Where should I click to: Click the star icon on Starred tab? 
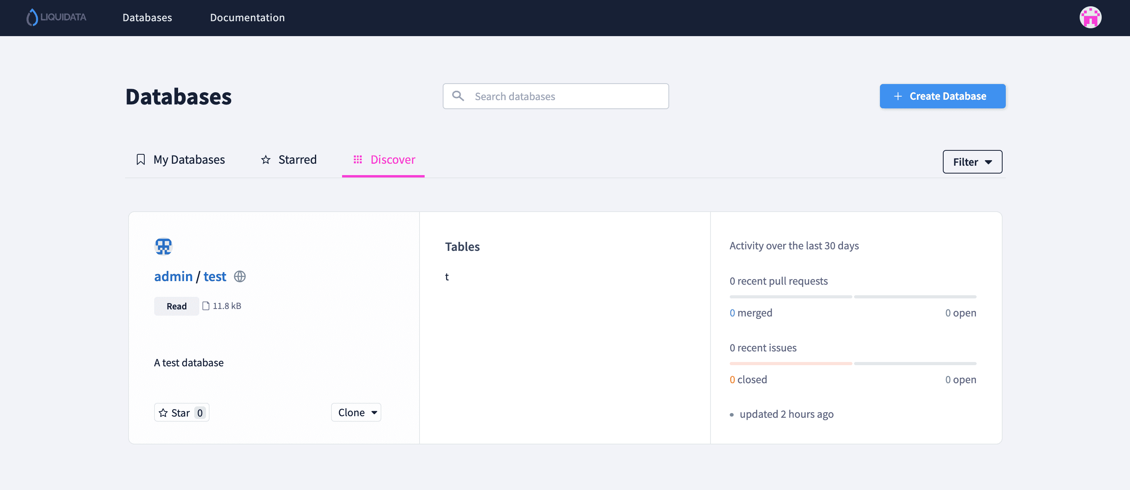(265, 160)
